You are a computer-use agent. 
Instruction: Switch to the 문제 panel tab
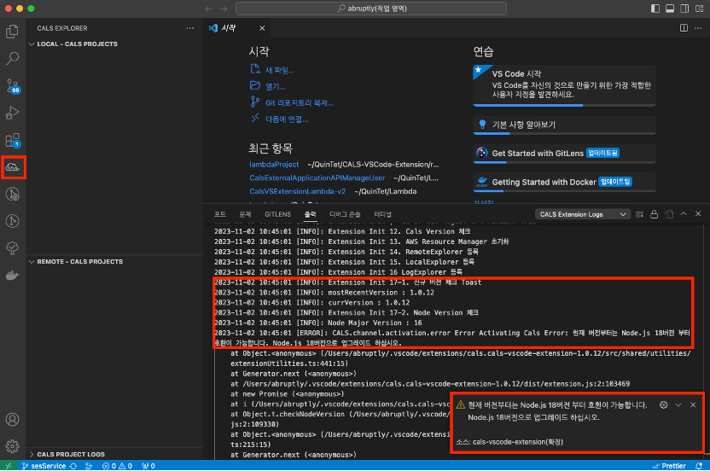pos(245,214)
